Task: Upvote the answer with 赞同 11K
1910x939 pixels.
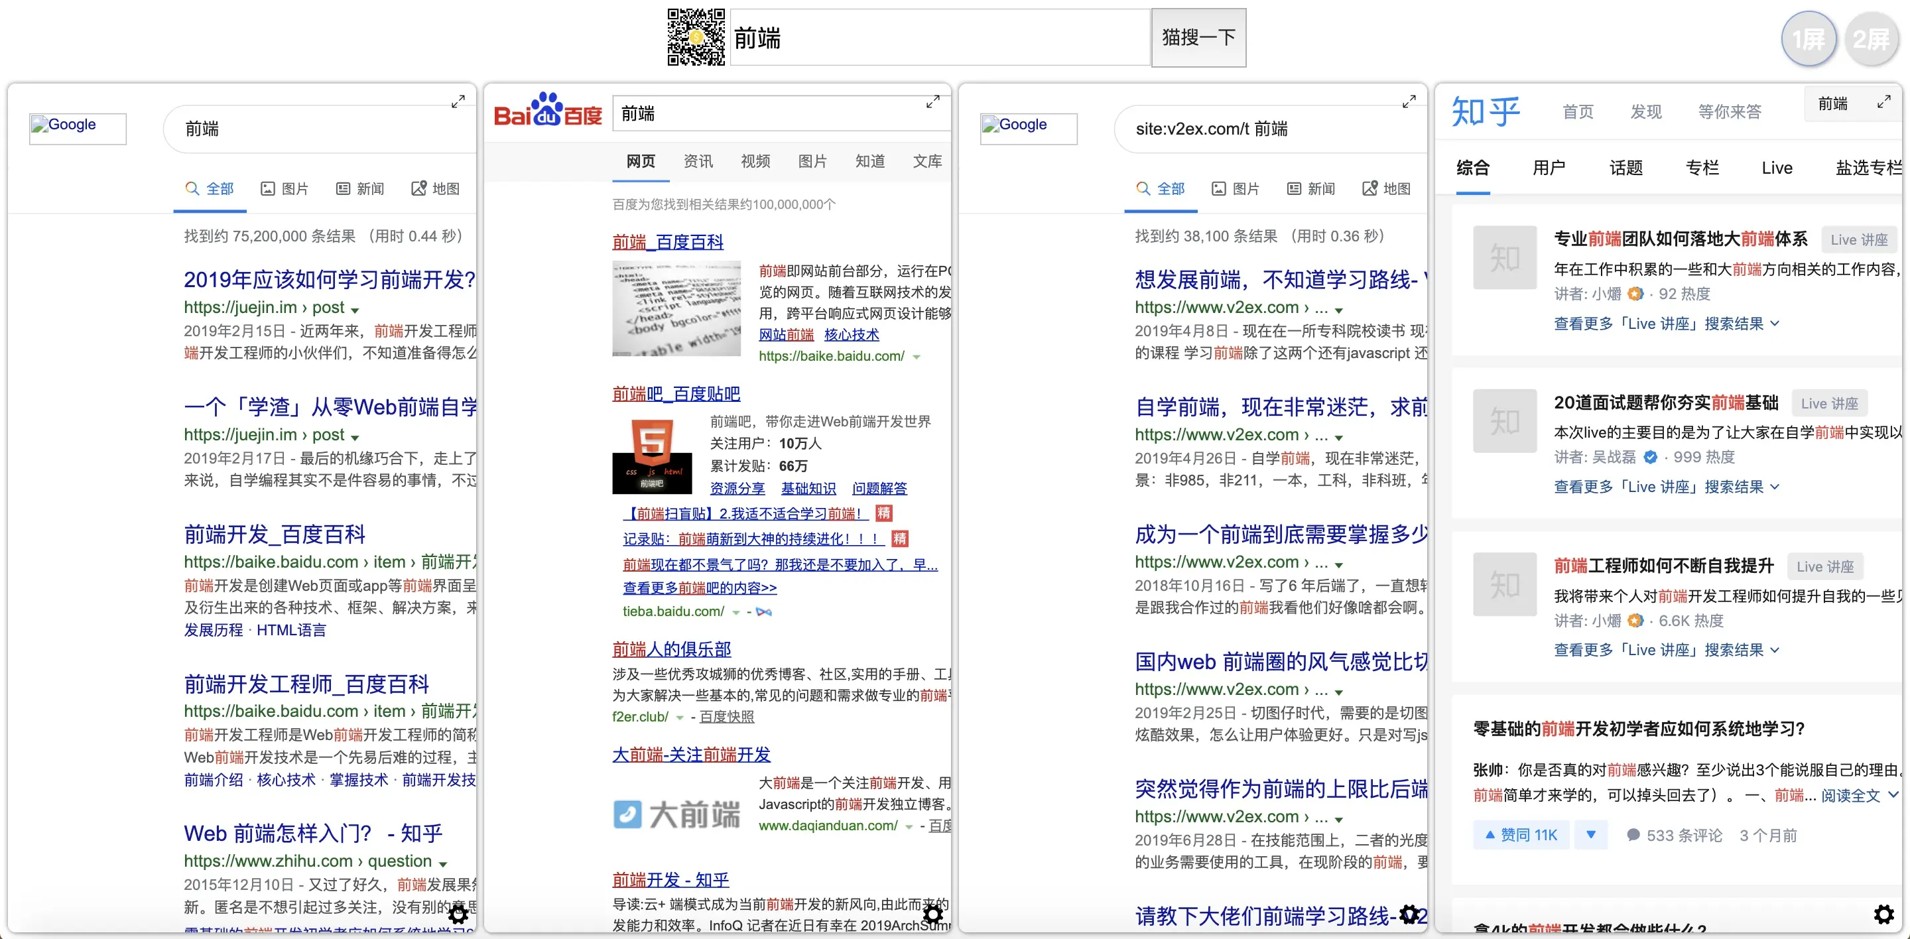Action: (1521, 836)
